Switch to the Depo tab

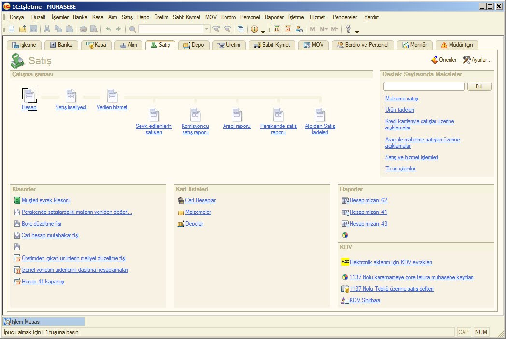coord(194,45)
